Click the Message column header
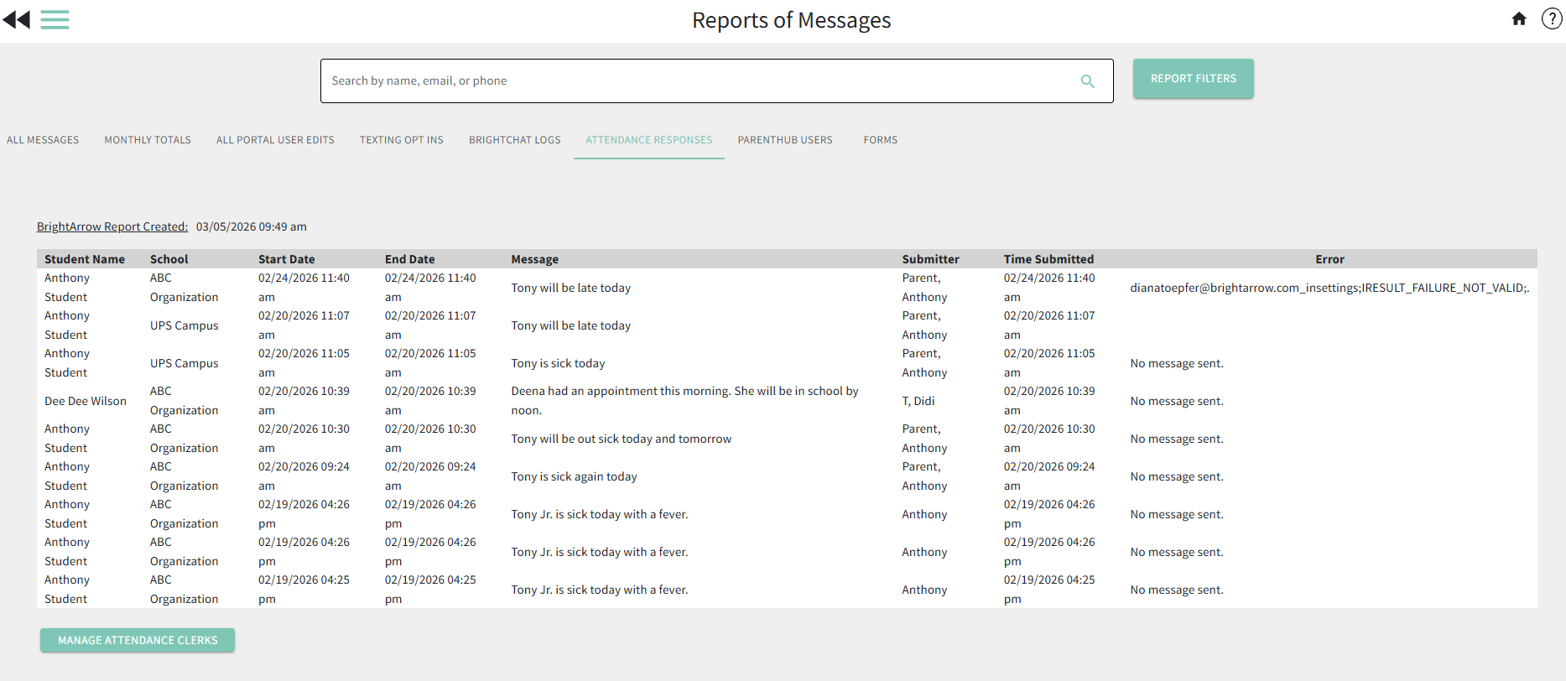Image resolution: width=1566 pixels, height=681 pixels. click(535, 259)
